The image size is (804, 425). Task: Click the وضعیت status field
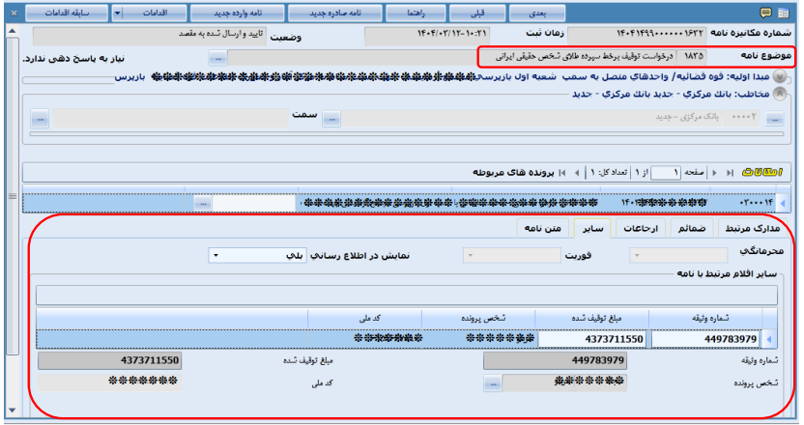pos(149,35)
